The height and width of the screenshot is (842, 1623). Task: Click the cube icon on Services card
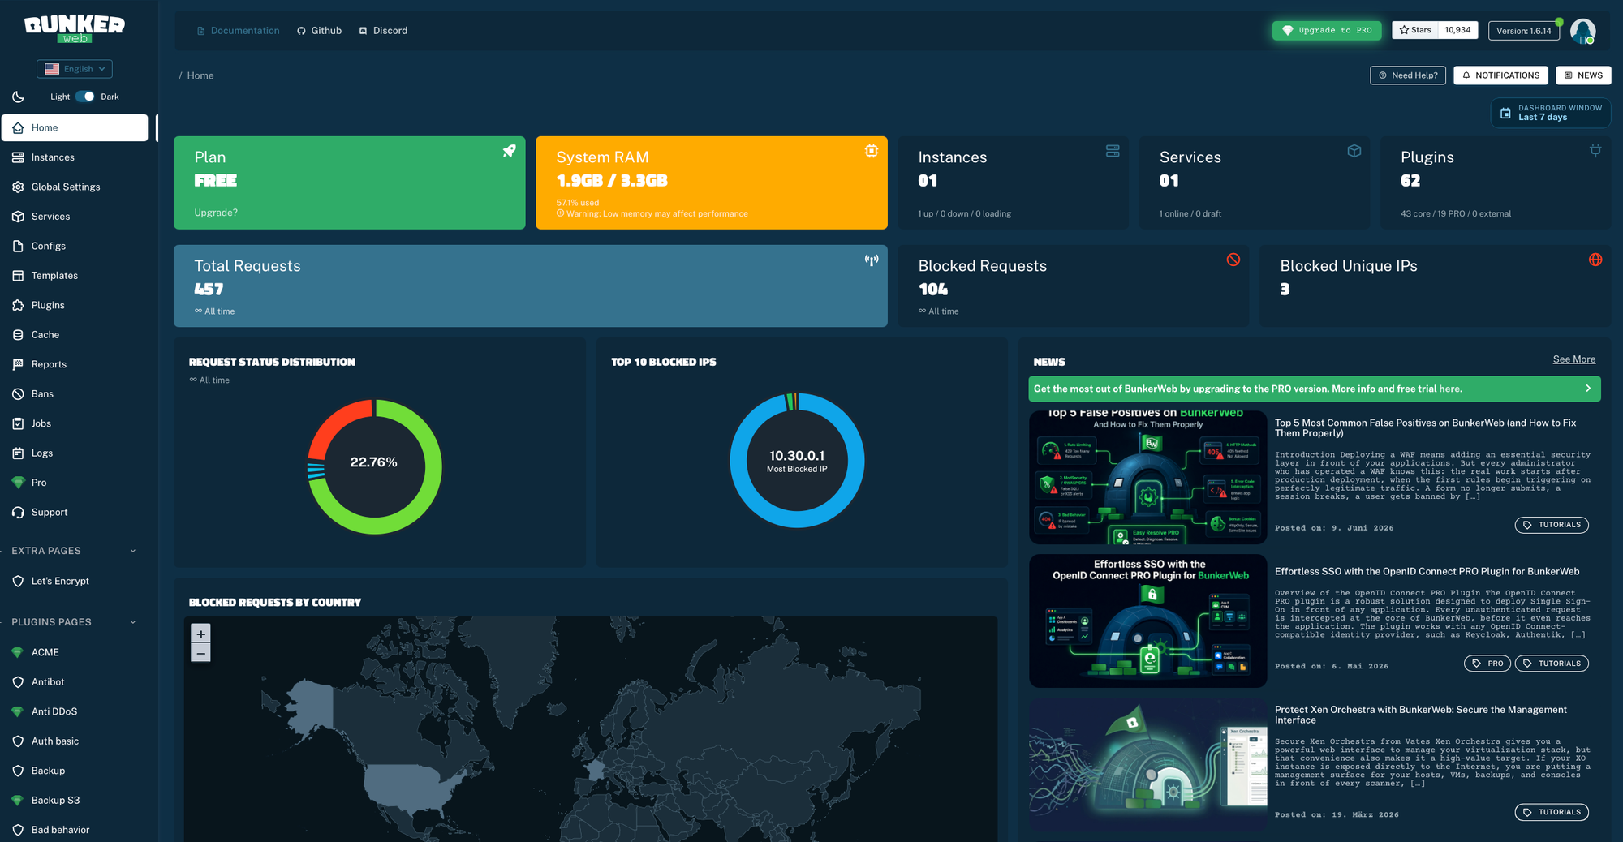coord(1354,151)
